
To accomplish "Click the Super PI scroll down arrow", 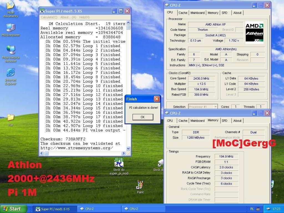I will point(128,149).
